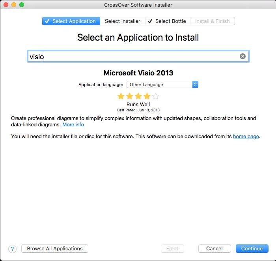Click the Last Rated: Jun 13, 2018 text

pyautogui.click(x=138, y=110)
